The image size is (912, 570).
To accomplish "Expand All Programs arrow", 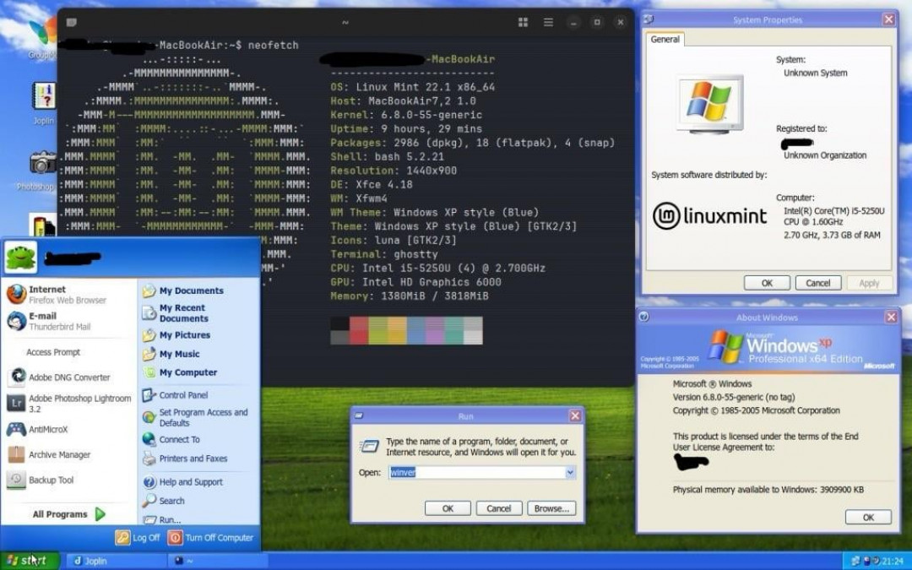I will 100,513.
